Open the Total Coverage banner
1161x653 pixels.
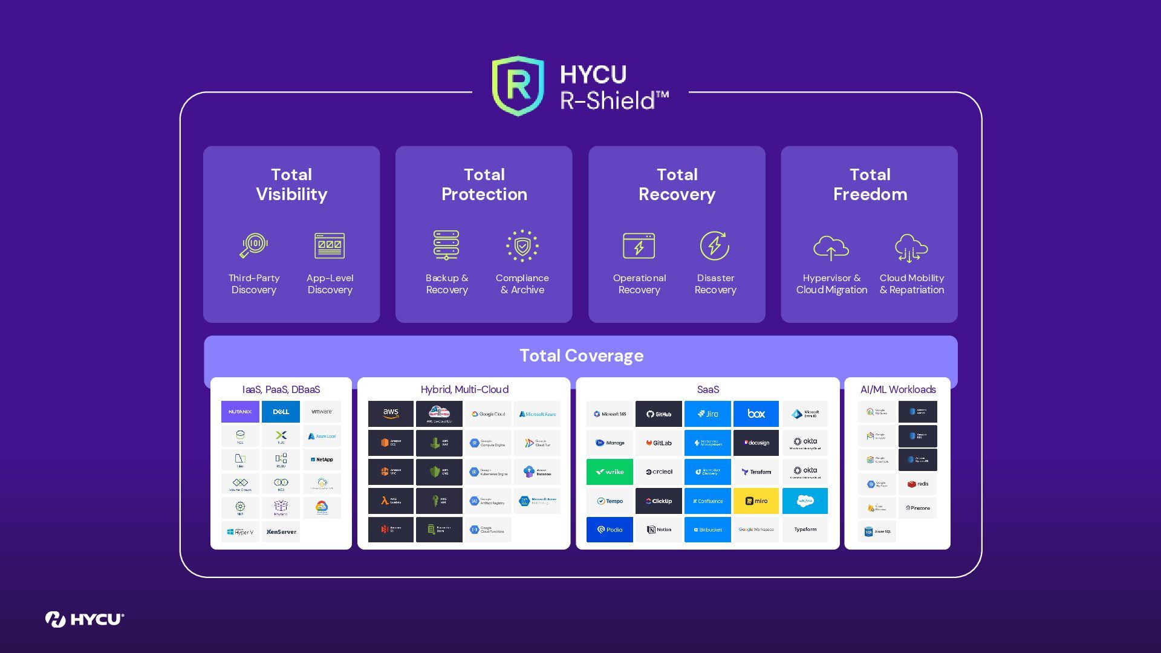click(x=580, y=356)
